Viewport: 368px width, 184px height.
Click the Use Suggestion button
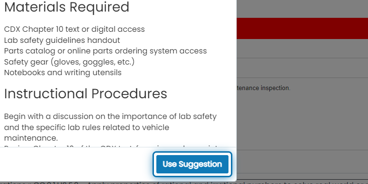(x=192, y=164)
